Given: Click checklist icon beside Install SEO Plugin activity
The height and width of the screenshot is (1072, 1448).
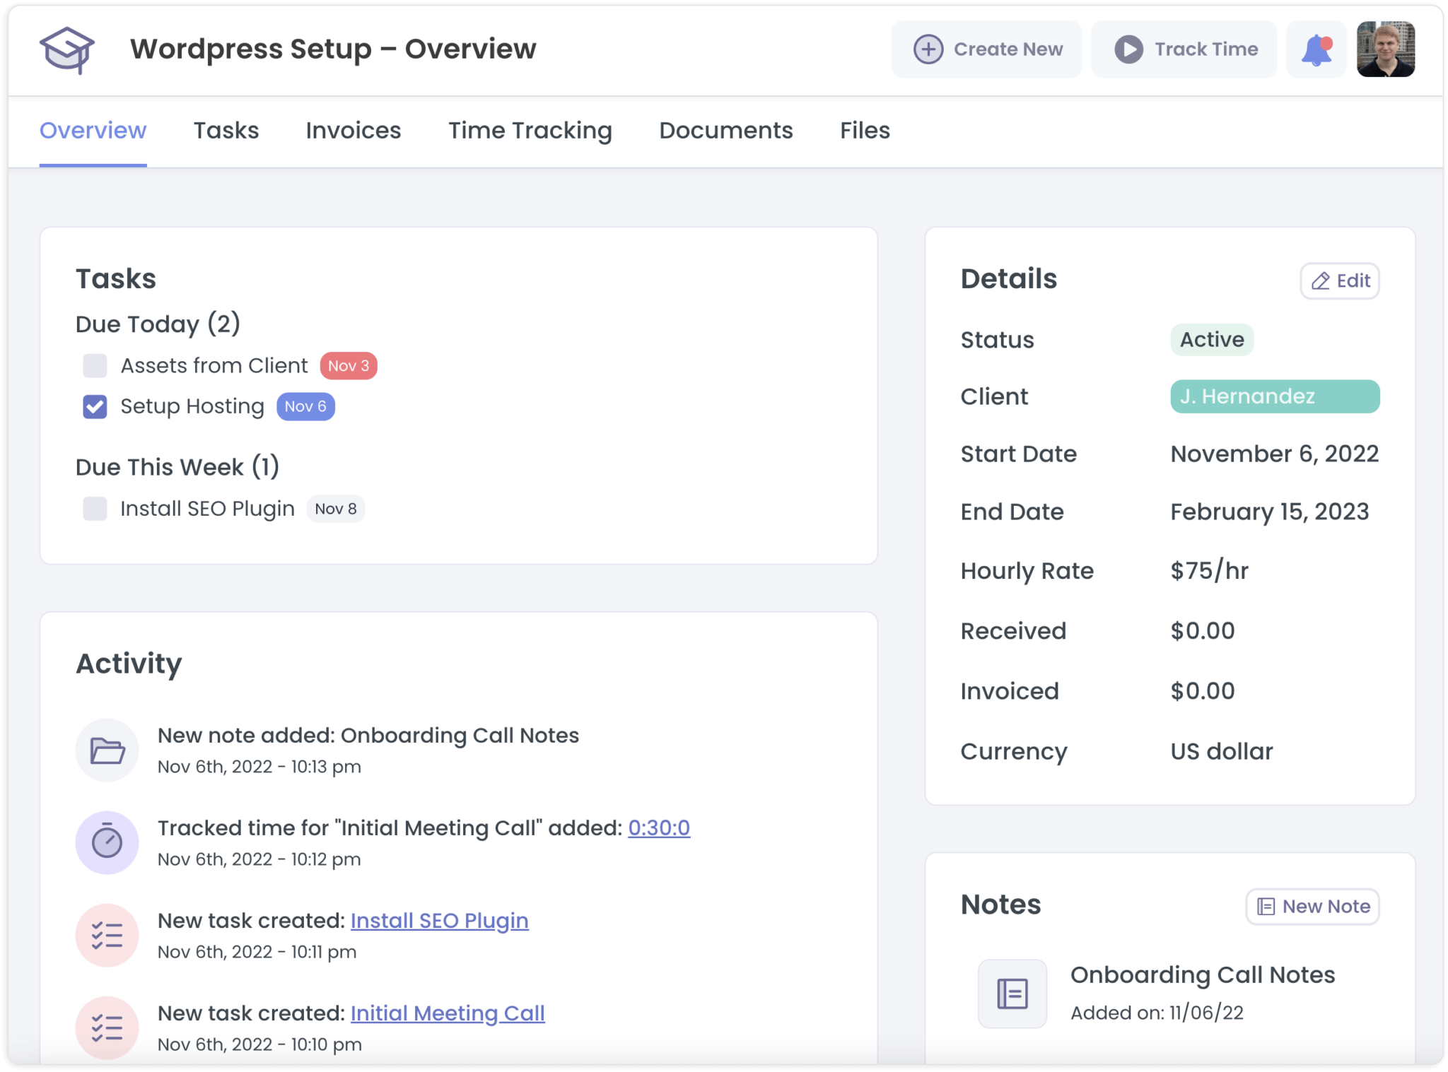Looking at the screenshot, I should click(107, 935).
